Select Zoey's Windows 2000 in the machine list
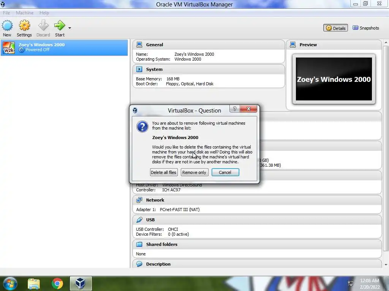This screenshot has width=389, height=291. point(64,47)
